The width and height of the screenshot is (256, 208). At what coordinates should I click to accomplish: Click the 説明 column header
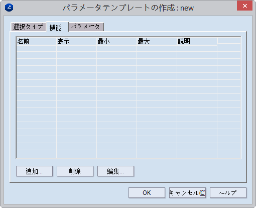(x=197, y=41)
